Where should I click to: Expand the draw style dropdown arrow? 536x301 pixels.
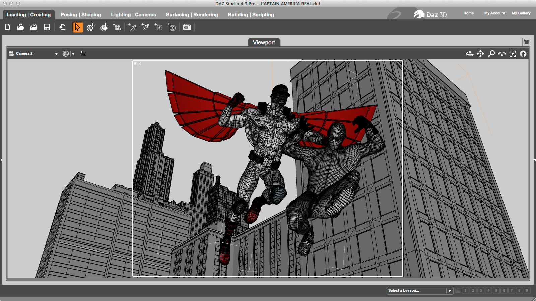[73, 54]
